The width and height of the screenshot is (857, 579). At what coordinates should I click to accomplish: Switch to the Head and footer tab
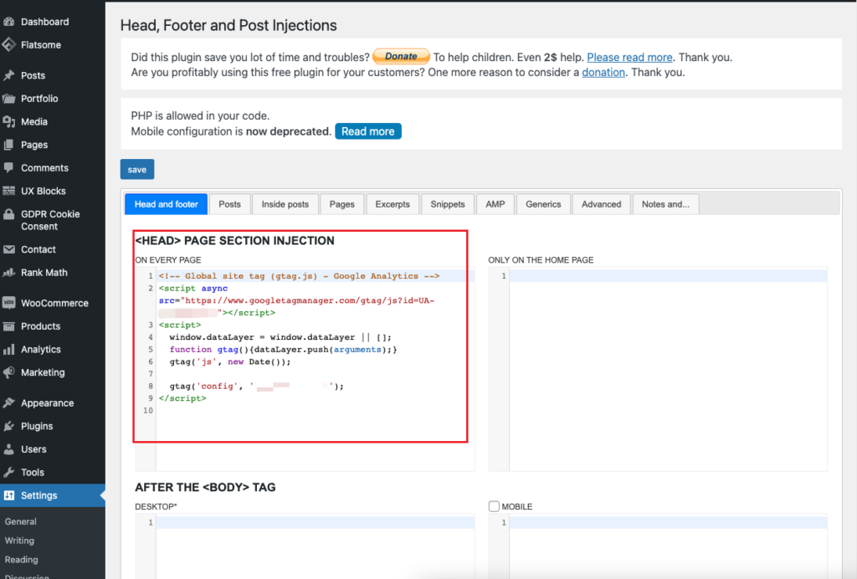[x=167, y=204]
